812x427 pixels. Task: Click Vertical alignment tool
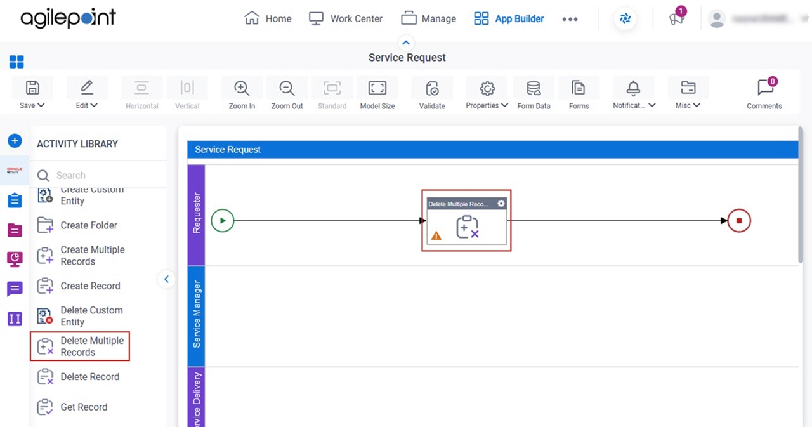(187, 94)
